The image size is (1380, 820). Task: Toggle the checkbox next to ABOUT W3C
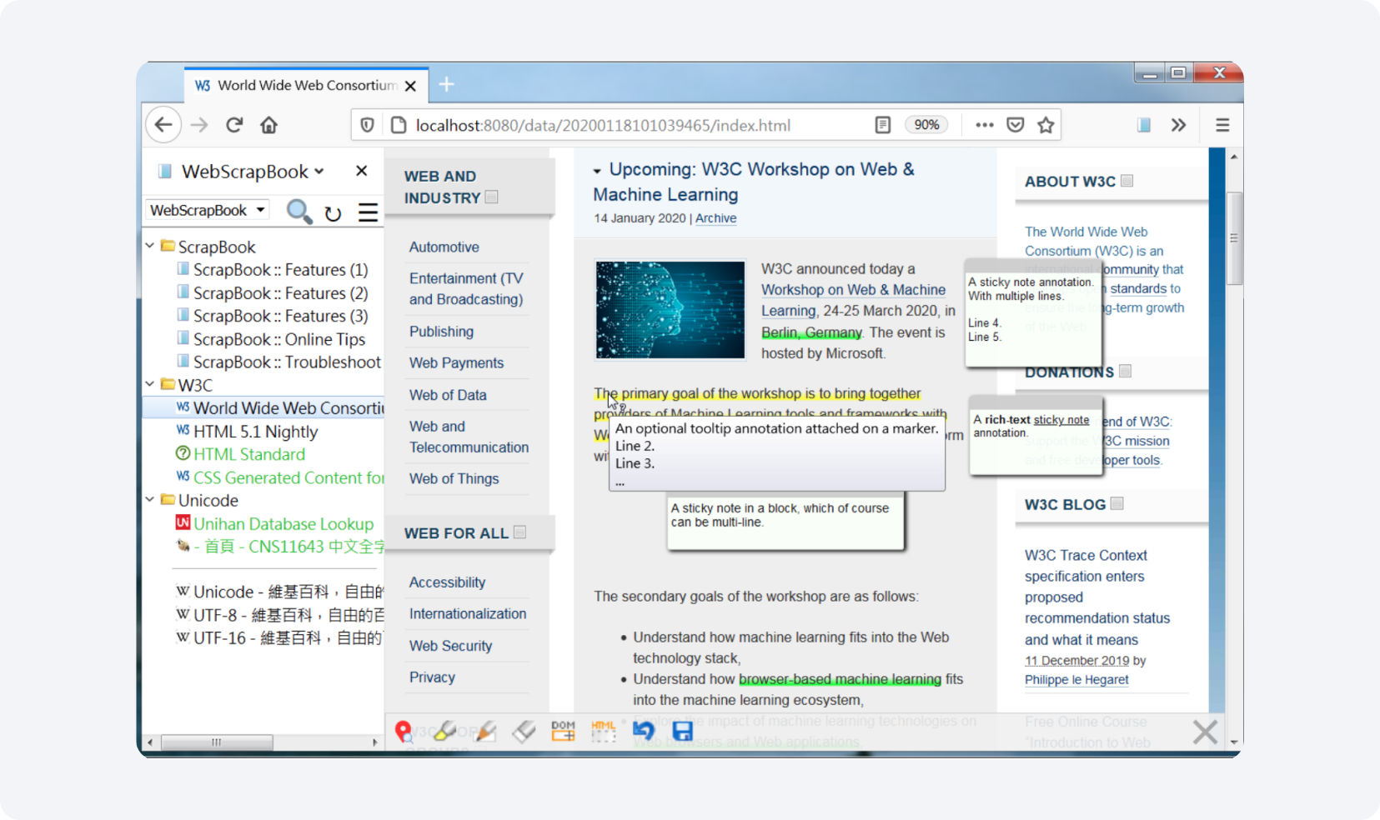1127,181
